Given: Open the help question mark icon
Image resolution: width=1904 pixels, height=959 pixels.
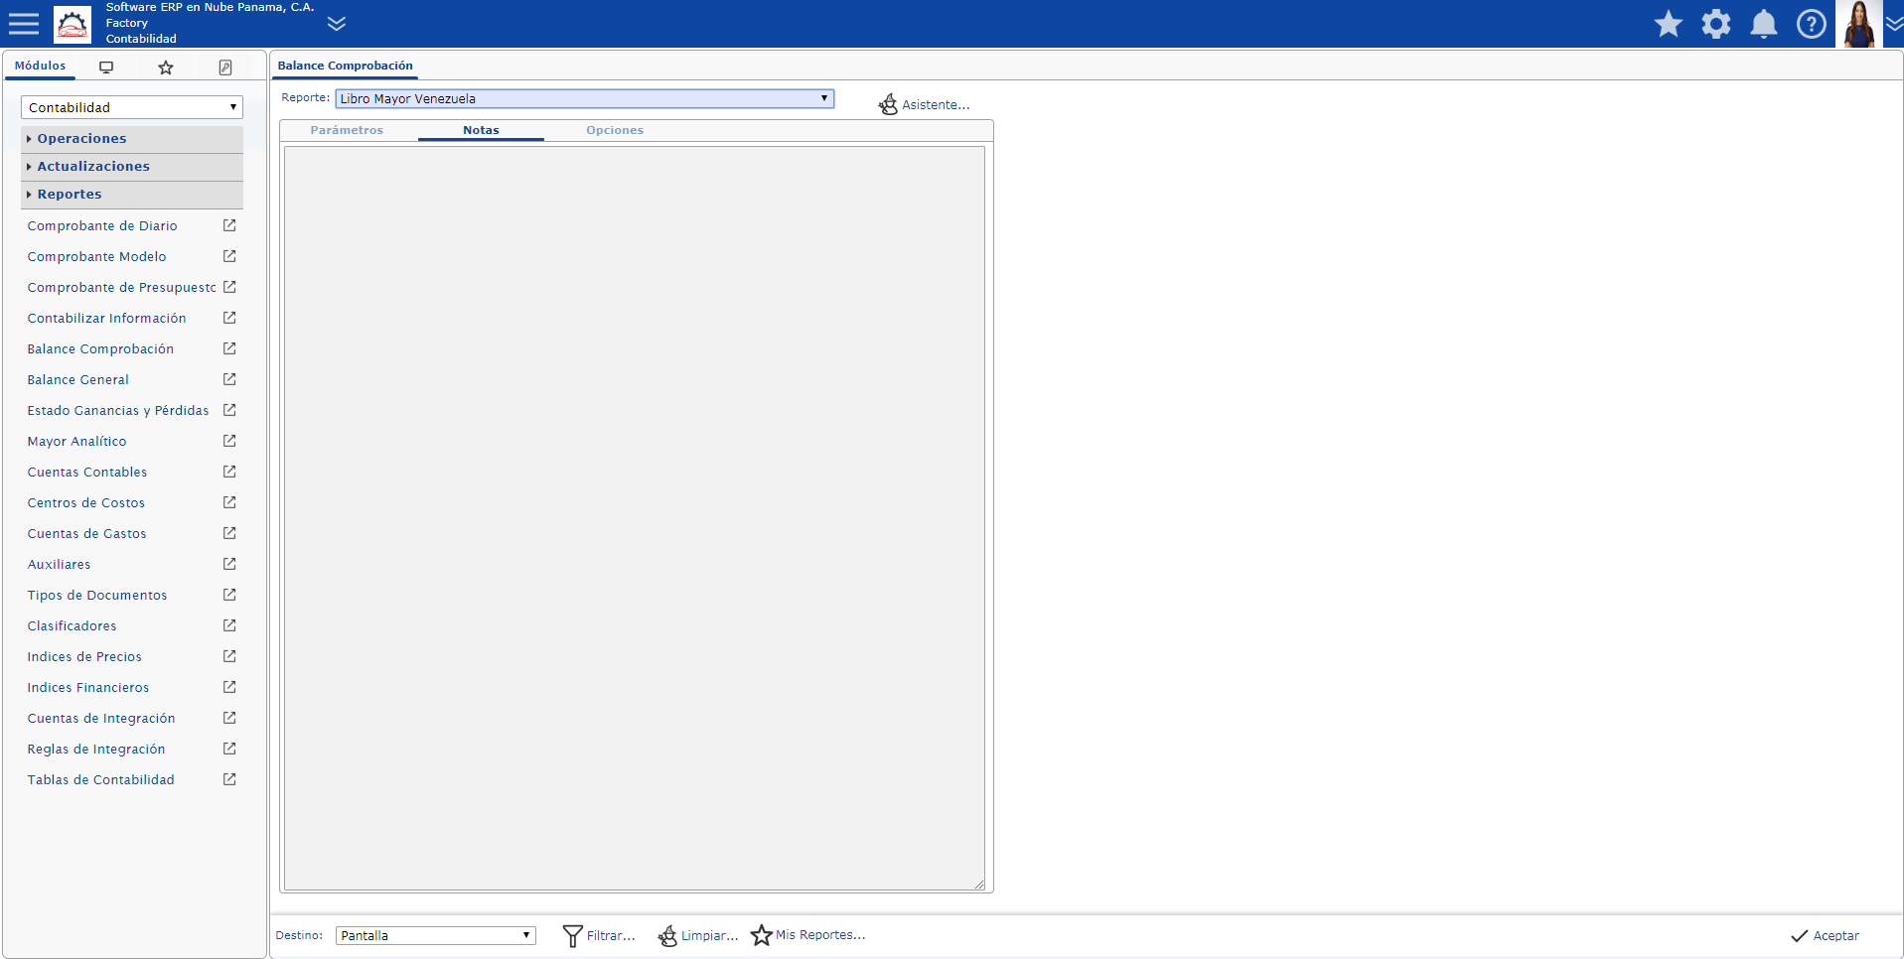Looking at the screenshot, I should click(x=1812, y=24).
